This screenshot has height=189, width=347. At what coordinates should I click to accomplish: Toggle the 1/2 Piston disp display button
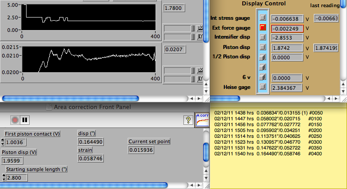[x=262, y=57]
